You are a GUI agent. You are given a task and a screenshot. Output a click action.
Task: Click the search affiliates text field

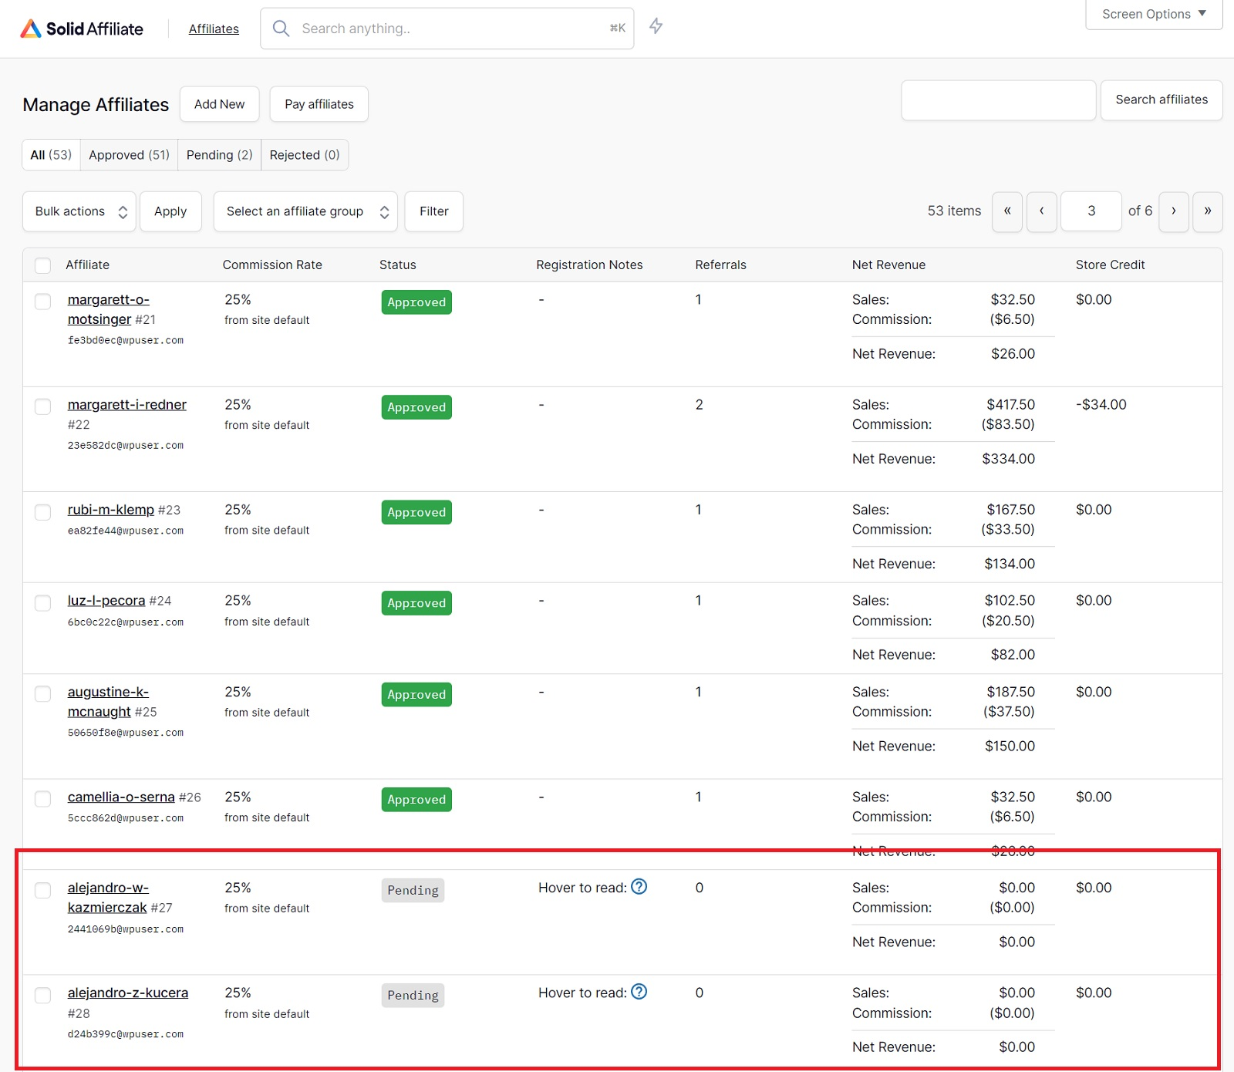click(998, 100)
